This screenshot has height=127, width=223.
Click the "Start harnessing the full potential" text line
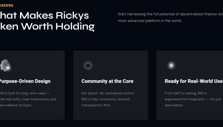click(170, 14)
